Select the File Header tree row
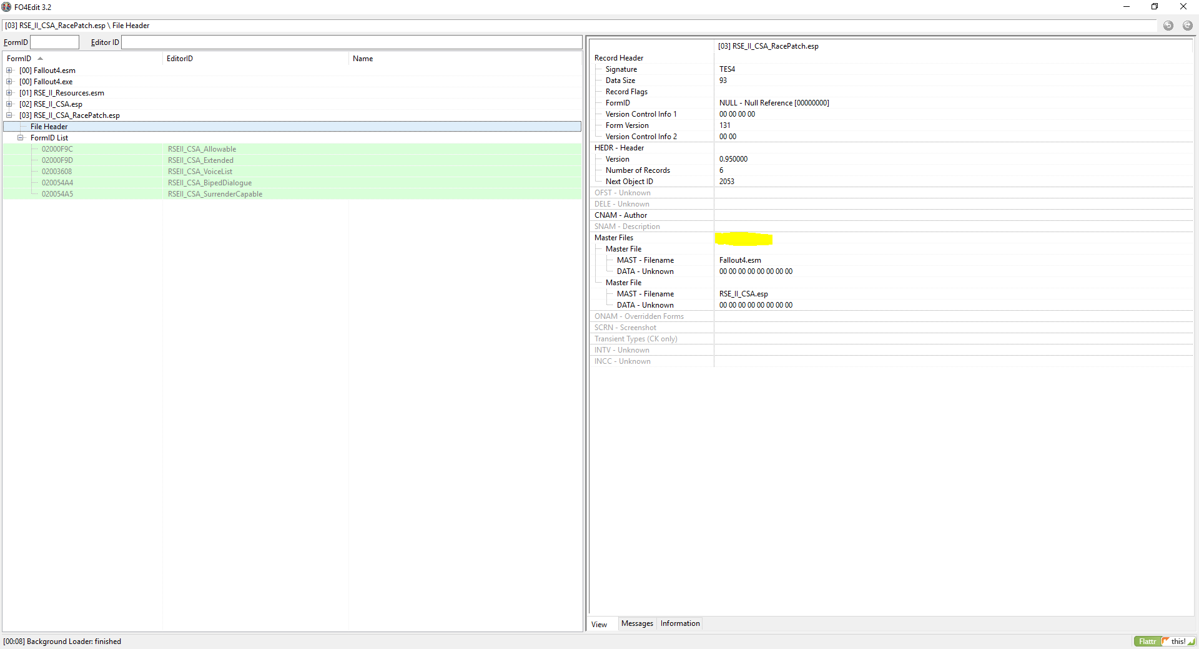This screenshot has height=649, width=1199. pos(292,127)
